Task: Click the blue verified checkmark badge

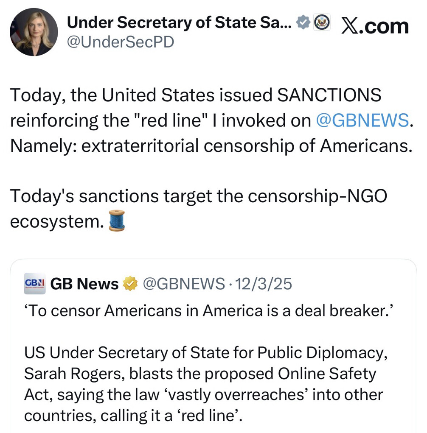Action: click(303, 23)
